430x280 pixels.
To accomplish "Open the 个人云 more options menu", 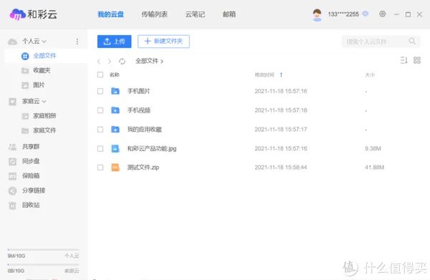I will pyautogui.click(x=77, y=42).
